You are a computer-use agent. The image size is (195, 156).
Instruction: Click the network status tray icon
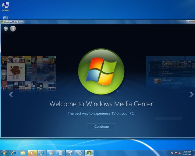[x=176, y=153]
